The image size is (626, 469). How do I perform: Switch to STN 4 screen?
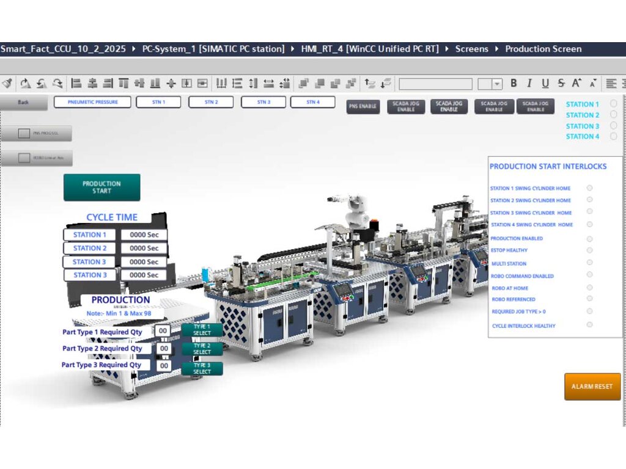[313, 102]
